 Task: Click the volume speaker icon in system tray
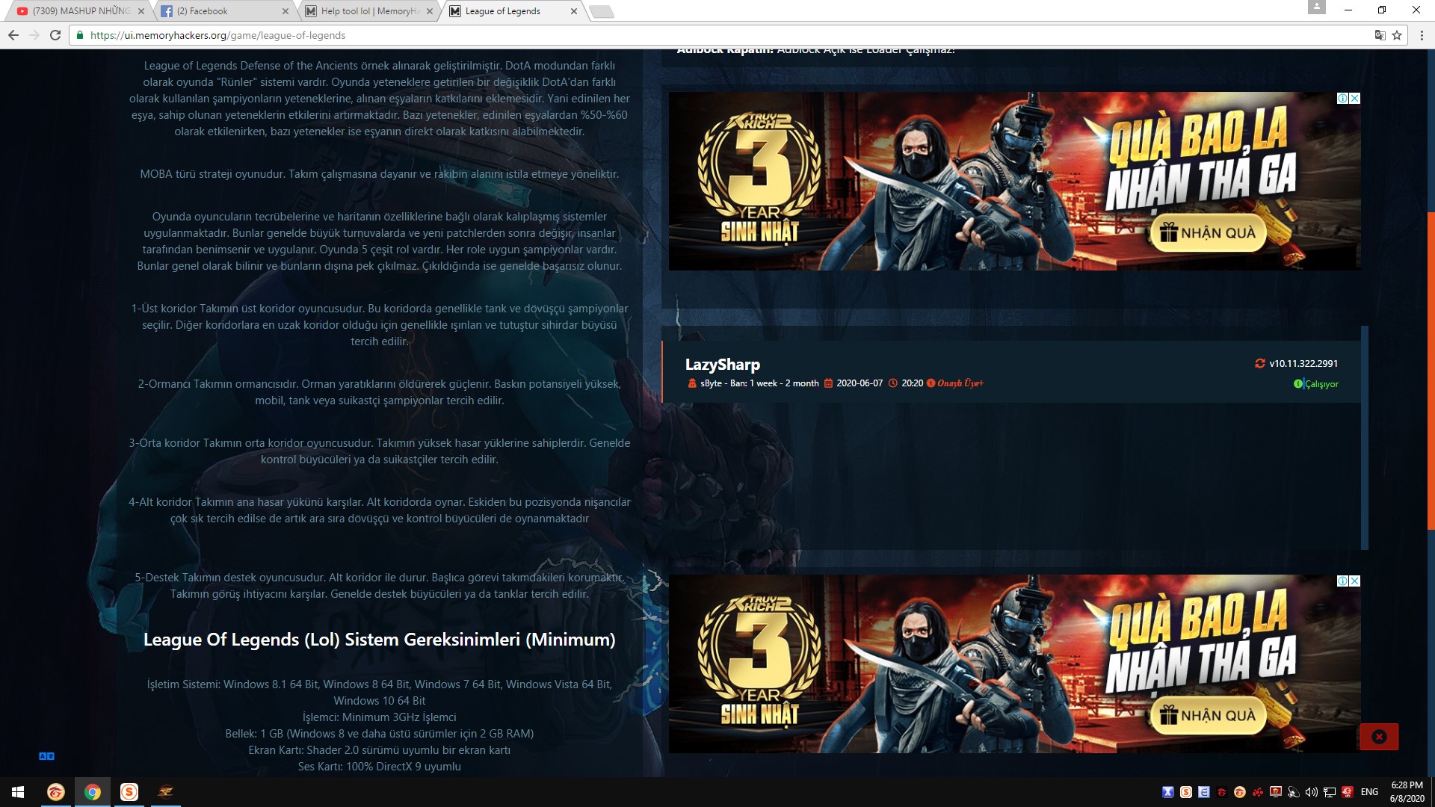[1312, 792]
